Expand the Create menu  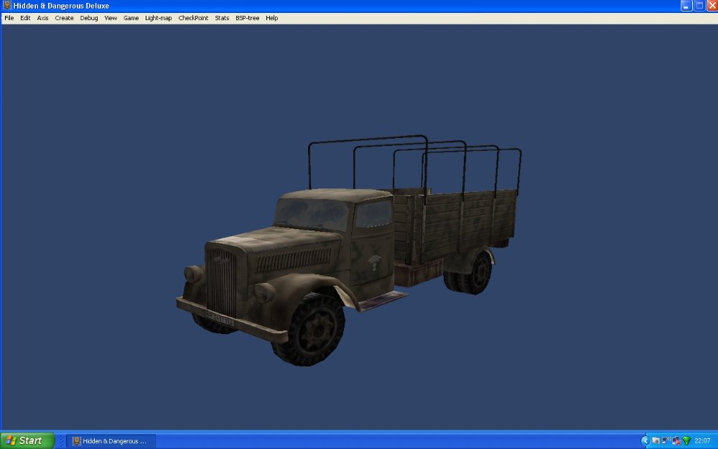[x=65, y=18]
